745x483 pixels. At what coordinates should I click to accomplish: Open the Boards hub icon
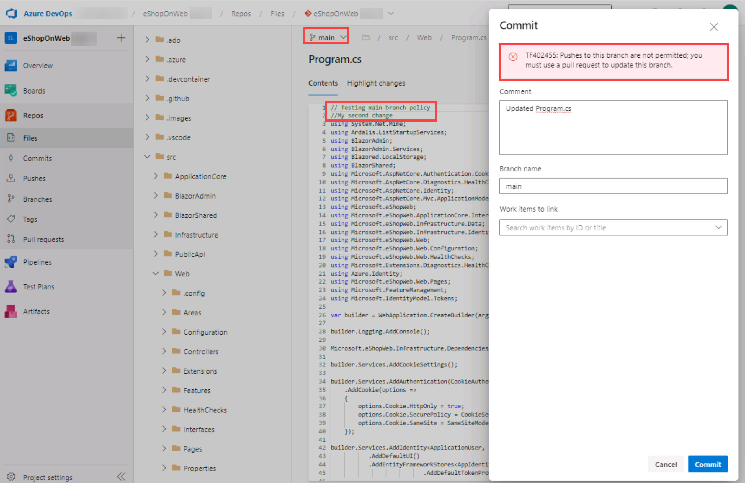coord(11,91)
